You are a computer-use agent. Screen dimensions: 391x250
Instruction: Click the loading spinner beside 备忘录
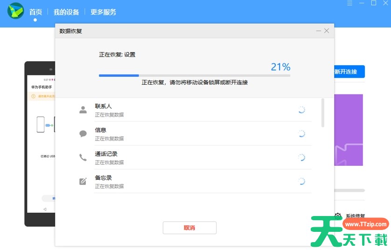(301, 182)
